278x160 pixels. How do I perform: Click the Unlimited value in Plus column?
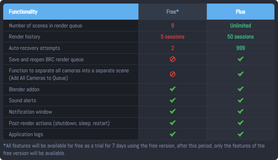pos(240,26)
